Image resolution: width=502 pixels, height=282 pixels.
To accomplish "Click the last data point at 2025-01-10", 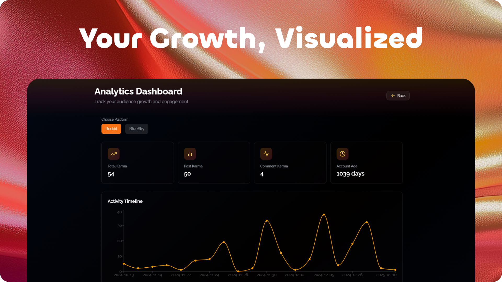I will point(395,270).
